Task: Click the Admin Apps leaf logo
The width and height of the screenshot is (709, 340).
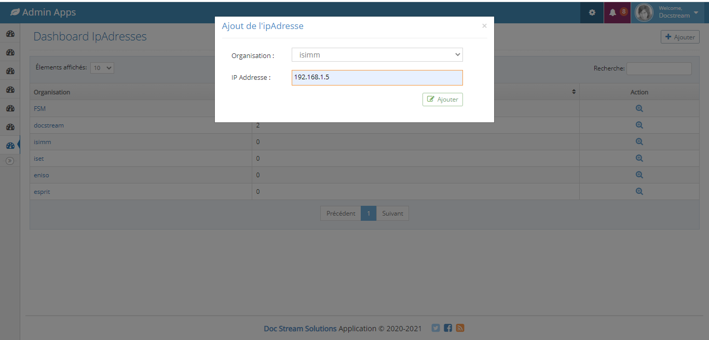Action: coord(15,12)
